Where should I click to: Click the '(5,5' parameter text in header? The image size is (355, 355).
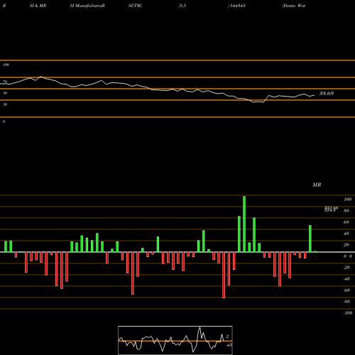click(x=182, y=6)
